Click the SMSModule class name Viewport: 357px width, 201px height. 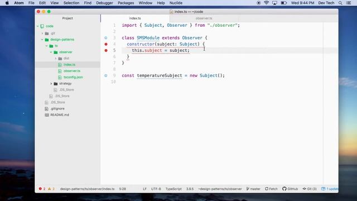(x=148, y=38)
